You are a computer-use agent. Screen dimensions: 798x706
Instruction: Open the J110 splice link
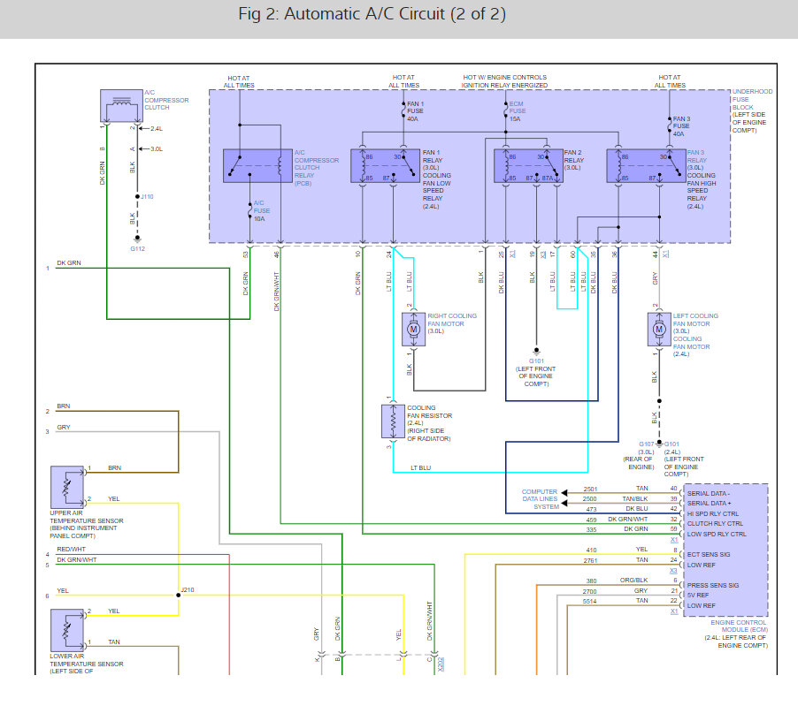pyautogui.click(x=147, y=196)
